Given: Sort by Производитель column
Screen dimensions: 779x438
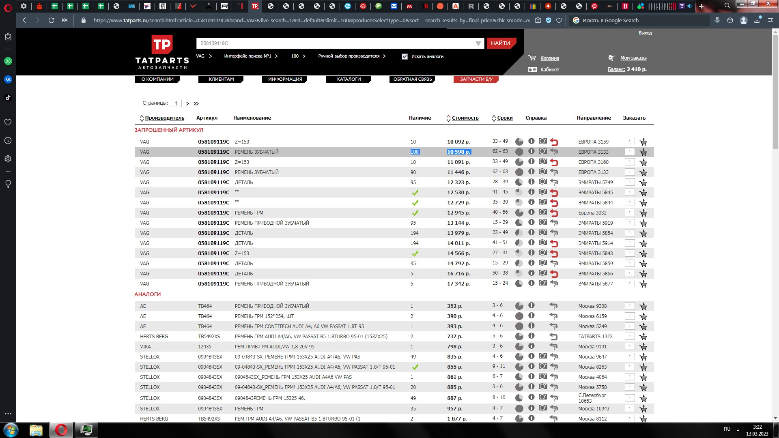Looking at the screenshot, I should [x=164, y=118].
